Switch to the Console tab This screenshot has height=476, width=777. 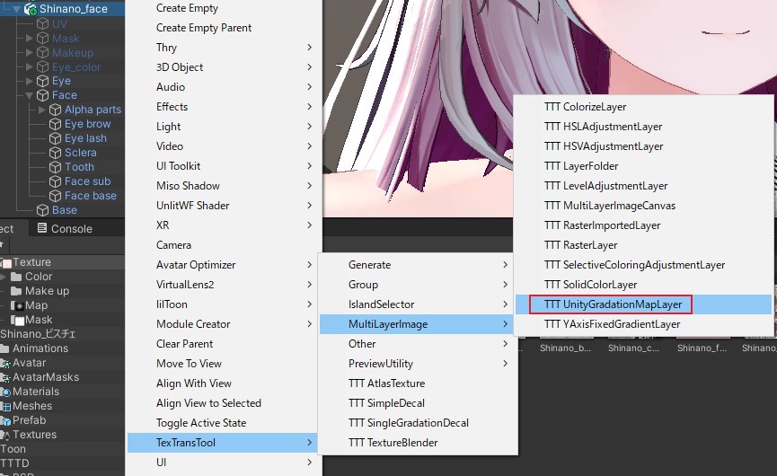(66, 228)
